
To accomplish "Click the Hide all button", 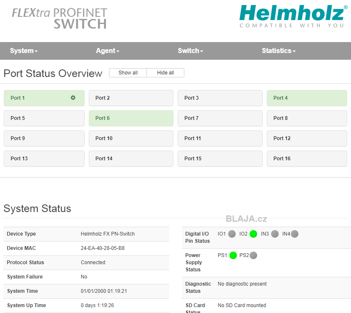I will pos(165,73).
